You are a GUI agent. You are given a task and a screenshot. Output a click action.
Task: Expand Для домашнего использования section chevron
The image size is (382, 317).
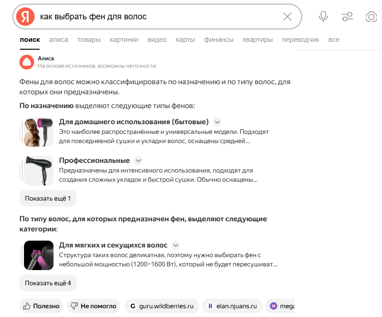[x=217, y=122]
